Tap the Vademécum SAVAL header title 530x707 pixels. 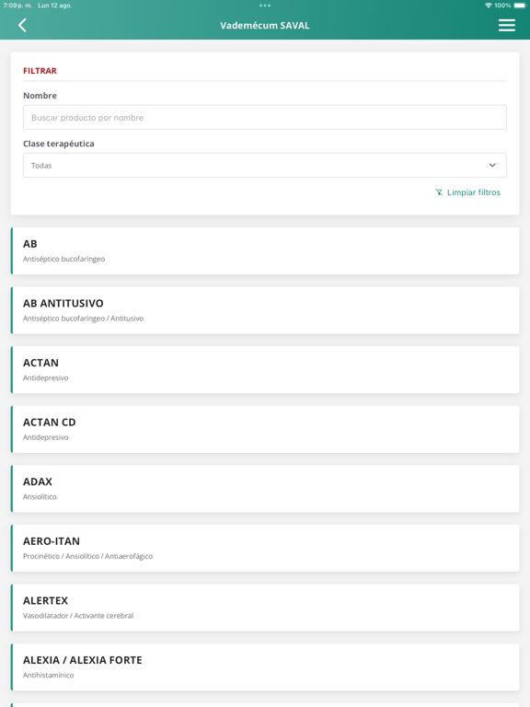[x=265, y=26]
